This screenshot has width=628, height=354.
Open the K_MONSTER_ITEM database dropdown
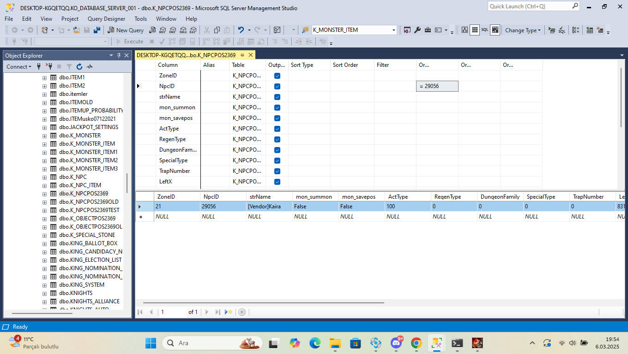pos(354,30)
